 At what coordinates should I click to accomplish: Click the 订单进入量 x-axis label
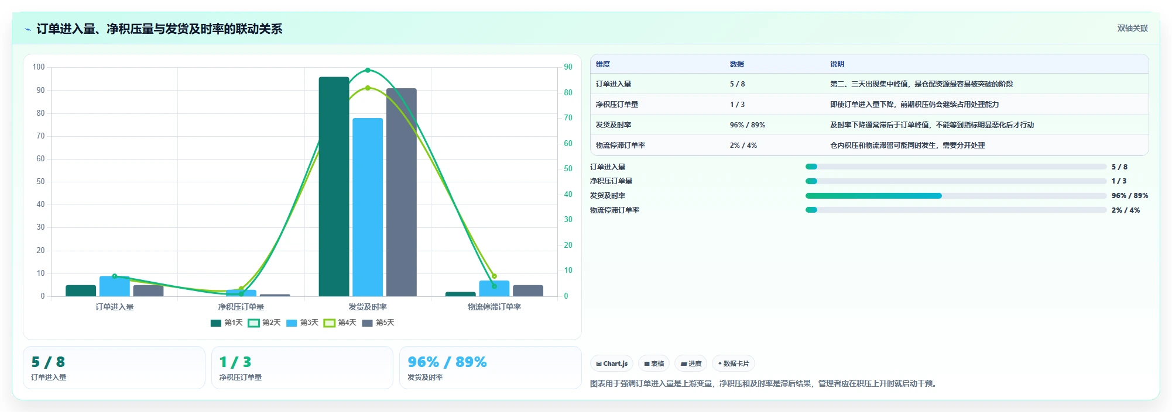tap(115, 307)
